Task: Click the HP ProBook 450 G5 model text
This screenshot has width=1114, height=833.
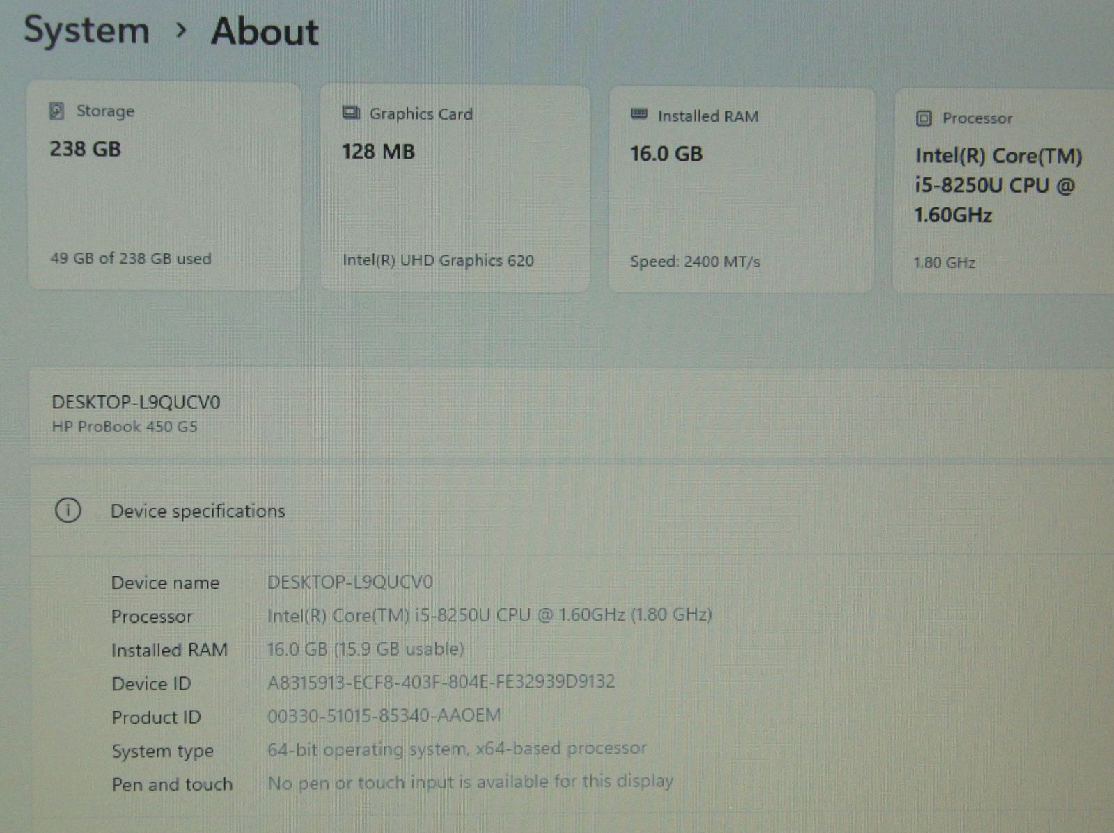Action: click(125, 427)
